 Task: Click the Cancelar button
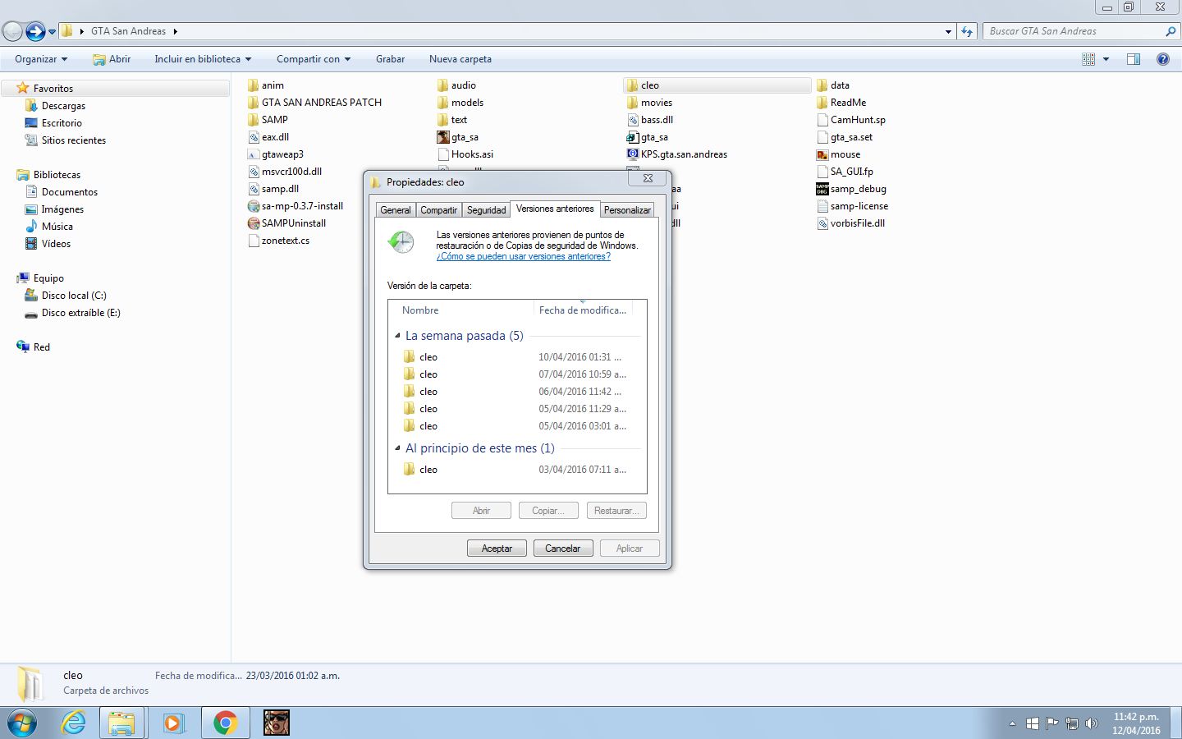(563, 549)
